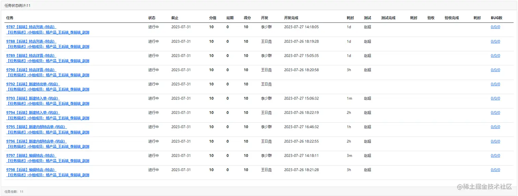The image size is (518, 196).
Task: Open task 9789 【前端】转店详情 link
Action: click(31, 55)
